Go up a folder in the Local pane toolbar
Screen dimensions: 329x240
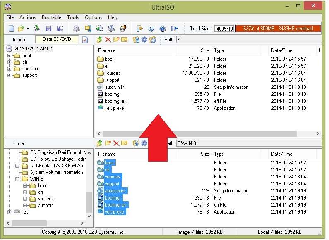click(x=100, y=143)
